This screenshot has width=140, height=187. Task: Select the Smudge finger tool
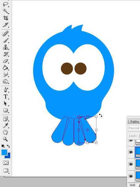[6, 75]
